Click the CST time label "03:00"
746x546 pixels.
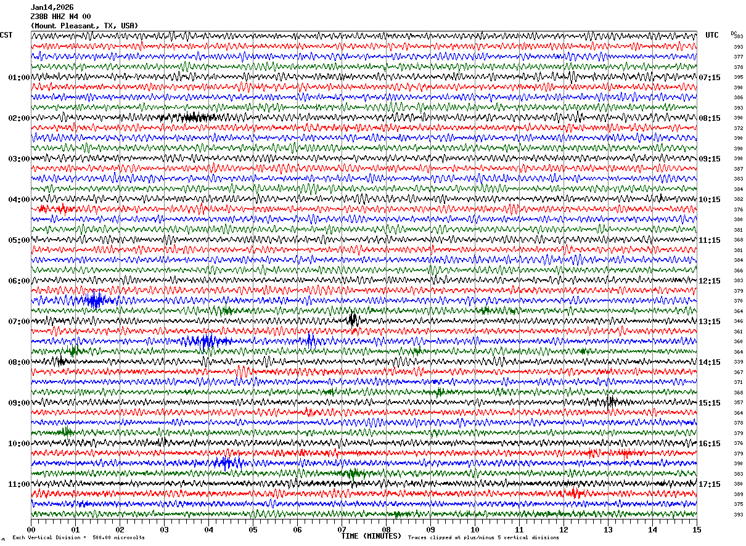click(18, 159)
